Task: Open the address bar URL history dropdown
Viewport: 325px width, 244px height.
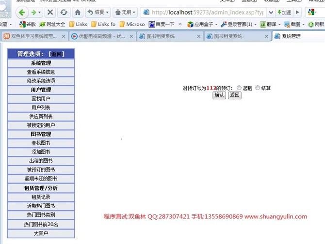Action: tap(270, 12)
